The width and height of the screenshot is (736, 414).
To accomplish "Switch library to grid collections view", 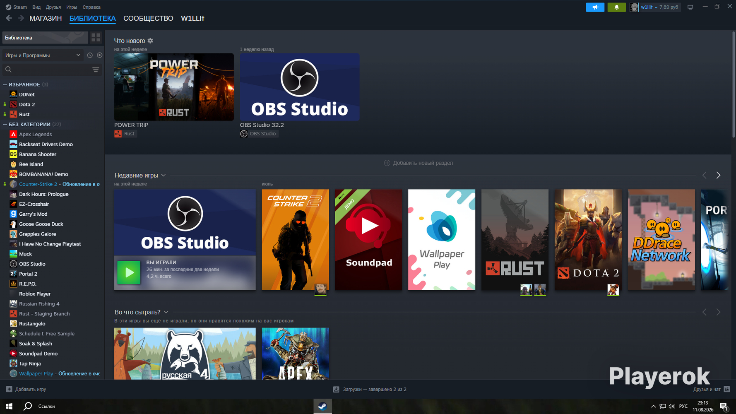I will click(96, 38).
